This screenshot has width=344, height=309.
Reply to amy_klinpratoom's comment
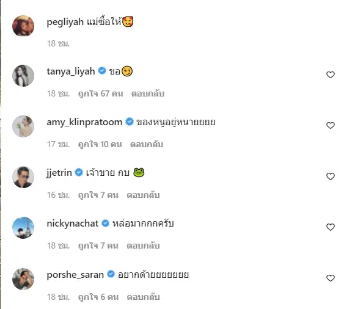[147, 144]
